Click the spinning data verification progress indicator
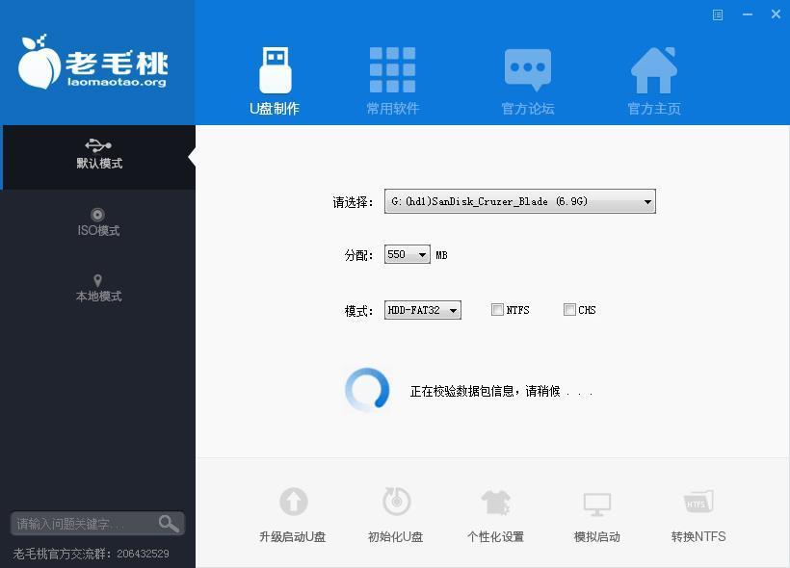The image size is (790, 568). point(366,390)
